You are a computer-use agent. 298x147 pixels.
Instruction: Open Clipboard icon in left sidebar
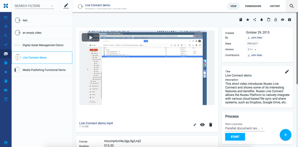tap(6, 99)
